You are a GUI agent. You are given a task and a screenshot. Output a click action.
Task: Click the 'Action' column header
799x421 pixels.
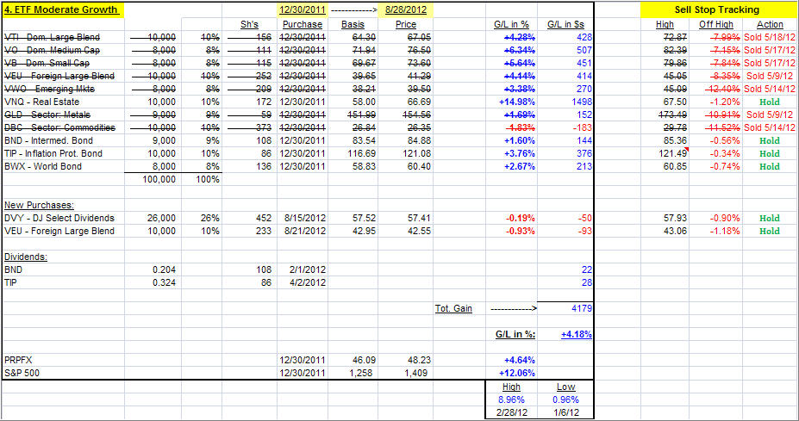tap(770, 24)
